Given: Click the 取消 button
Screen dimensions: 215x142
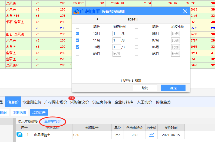Looking at the screenshot, I should 145,88.
